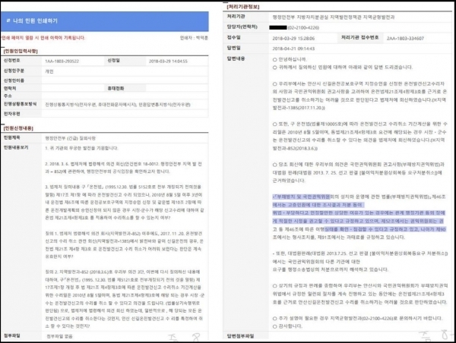Viewport: 456px width, 343px height.
Task: Click the '답변내용' row label
Action: coord(236,58)
